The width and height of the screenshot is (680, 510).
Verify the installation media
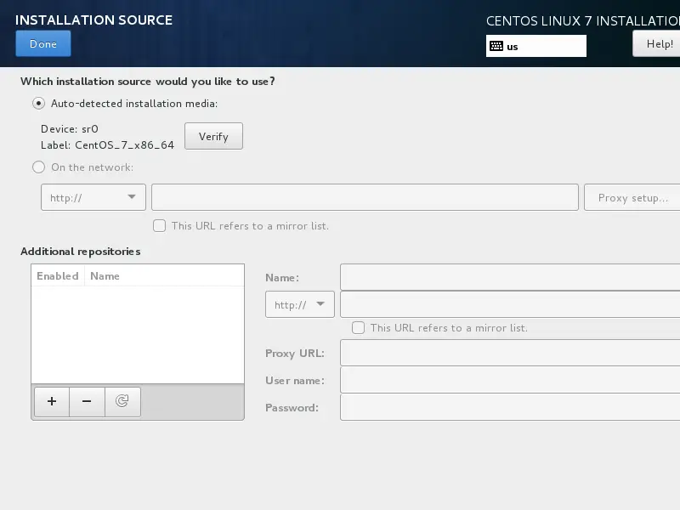[213, 136]
